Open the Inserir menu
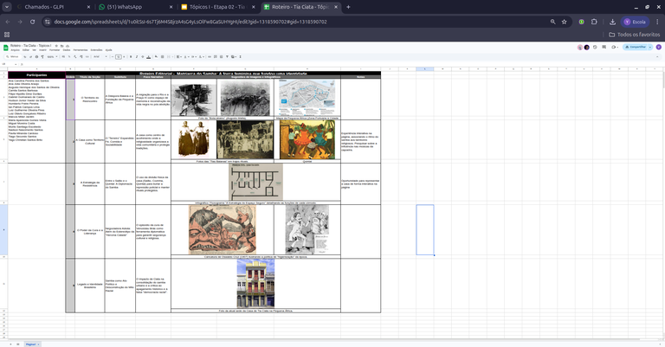The image size is (665, 347). coord(42,50)
